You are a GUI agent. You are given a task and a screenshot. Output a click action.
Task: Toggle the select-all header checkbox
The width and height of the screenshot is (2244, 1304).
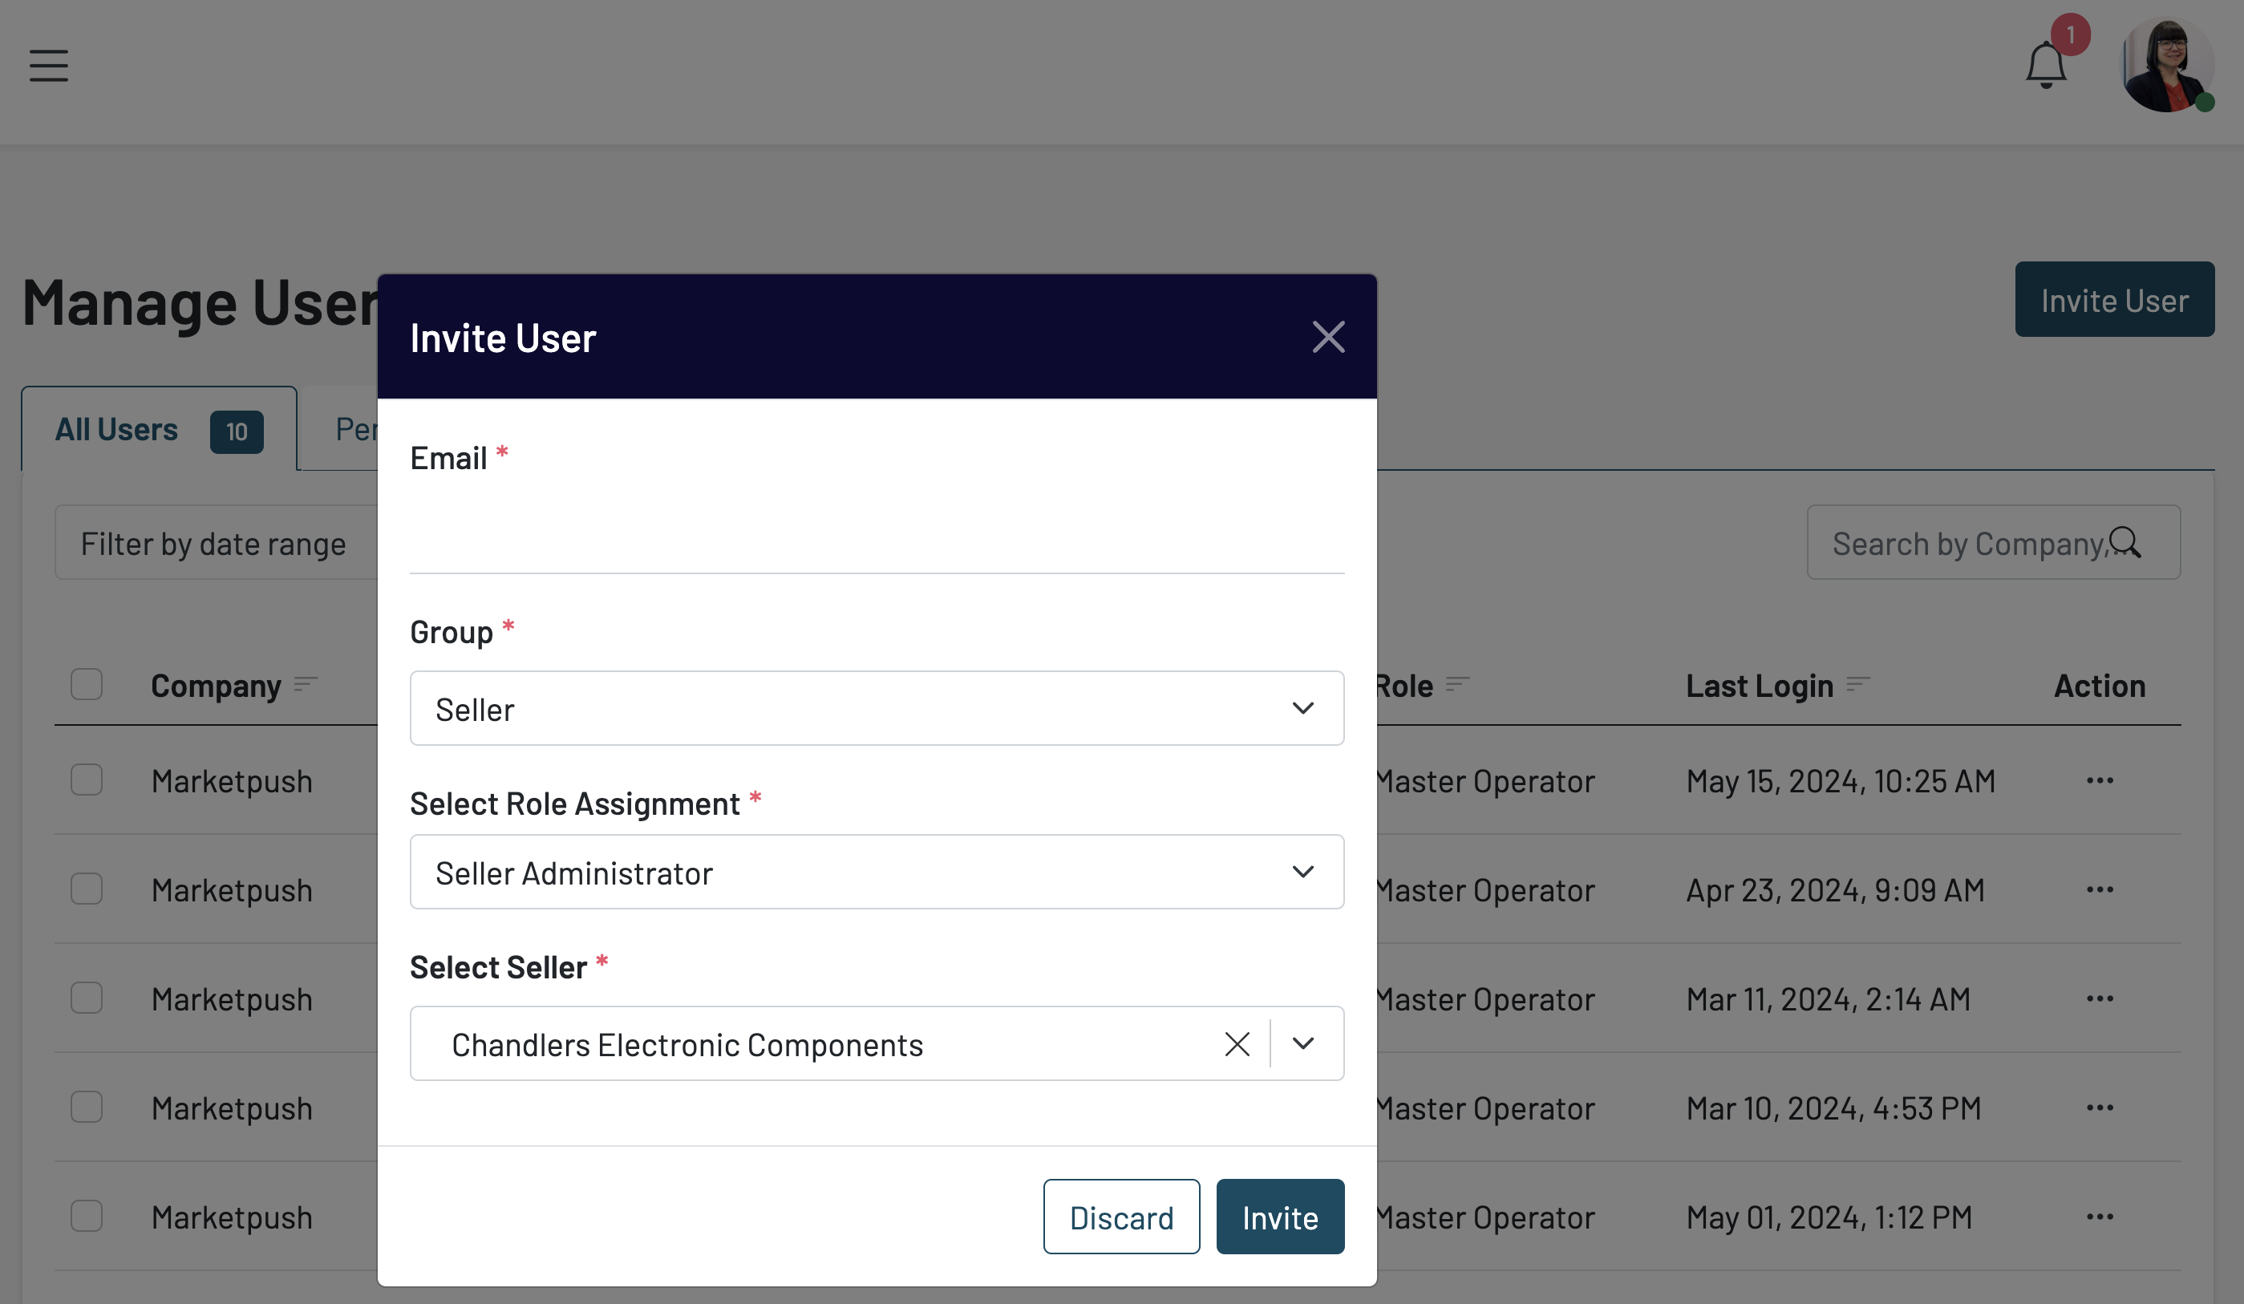(x=87, y=684)
